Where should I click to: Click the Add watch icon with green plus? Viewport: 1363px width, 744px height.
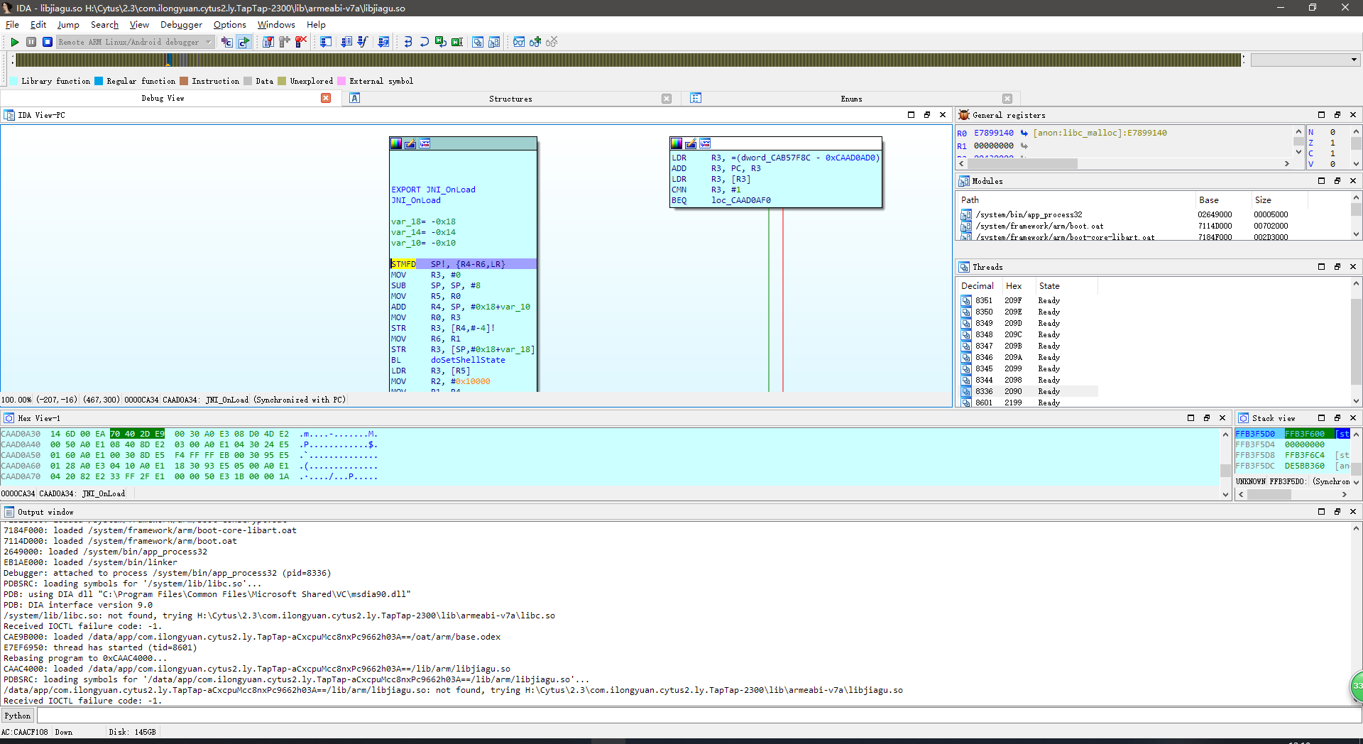[x=535, y=43]
